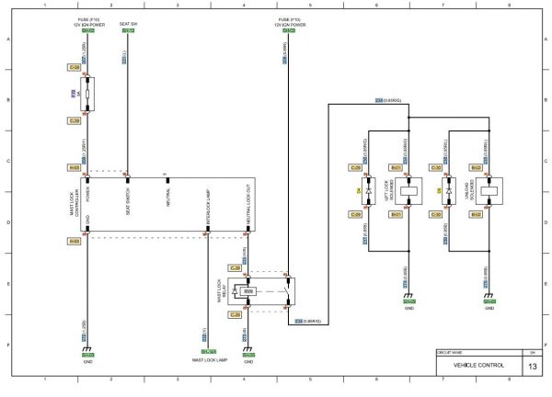Screen dimensions: 552x397
Task: Select the diode symbol between C-29 labels
Action: [x=369, y=191]
